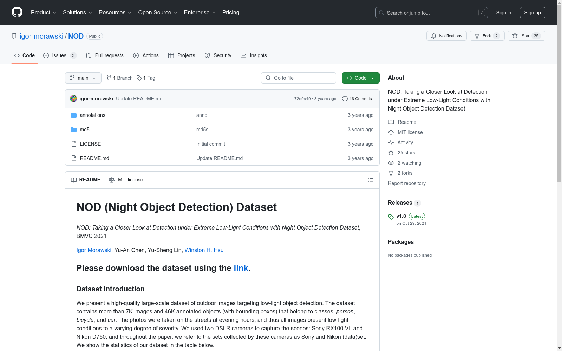
Task: Click the annotations folder icon
Action: coord(74,115)
